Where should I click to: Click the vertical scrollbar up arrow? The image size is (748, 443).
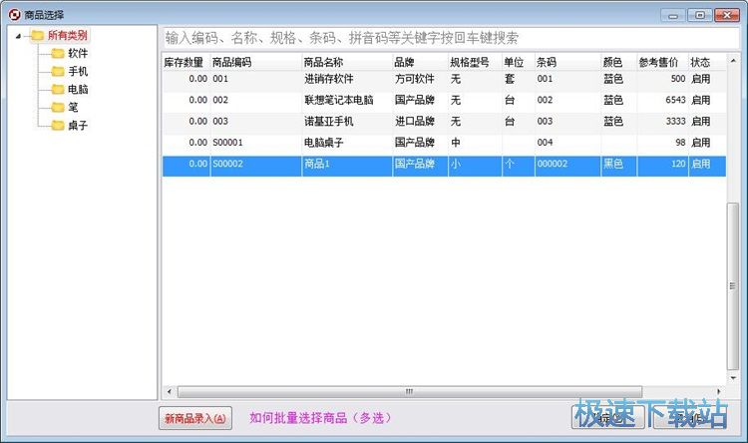click(733, 61)
